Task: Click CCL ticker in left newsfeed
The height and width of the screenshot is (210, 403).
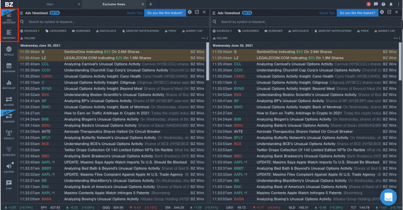Action: pyautogui.click(x=45, y=64)
